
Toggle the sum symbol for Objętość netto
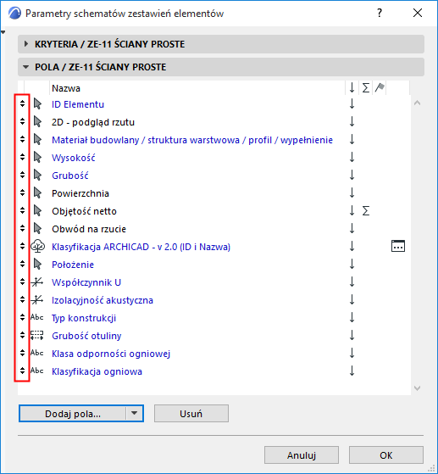click(365, 210)
